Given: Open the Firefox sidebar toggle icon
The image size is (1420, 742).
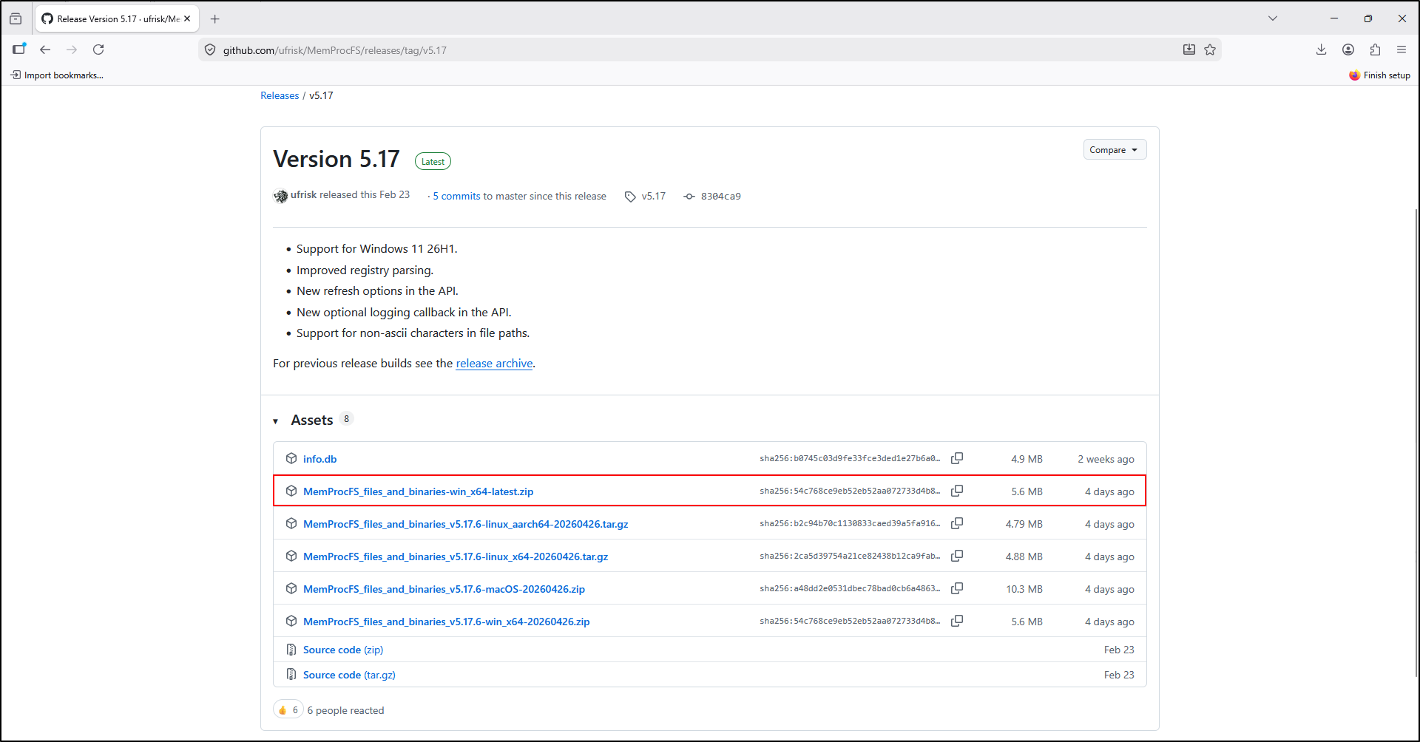Looking at the screenshot, I should point(19,50).
